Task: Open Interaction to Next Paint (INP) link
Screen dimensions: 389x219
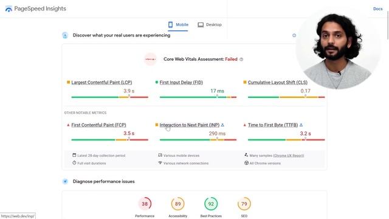Action: (x=190, y=125)
